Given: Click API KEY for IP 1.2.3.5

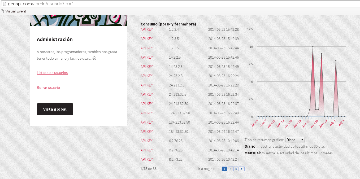Looking at the screenshot, I should click(x=147, y=39).
